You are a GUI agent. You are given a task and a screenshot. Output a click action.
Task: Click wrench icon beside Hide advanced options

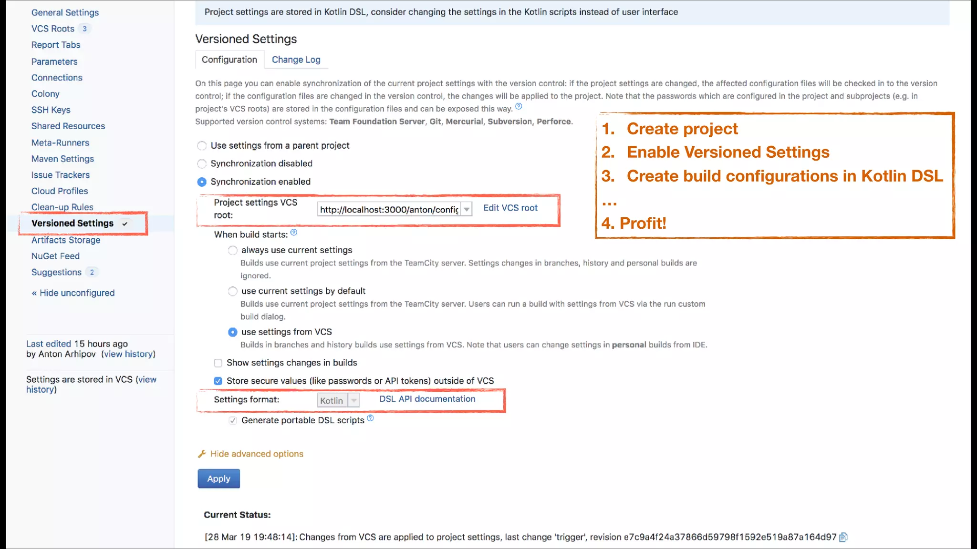pos(202,454)
